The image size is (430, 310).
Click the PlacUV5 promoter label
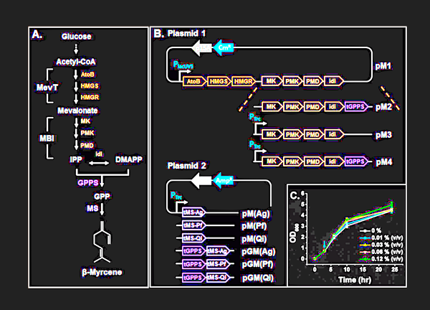185,65
